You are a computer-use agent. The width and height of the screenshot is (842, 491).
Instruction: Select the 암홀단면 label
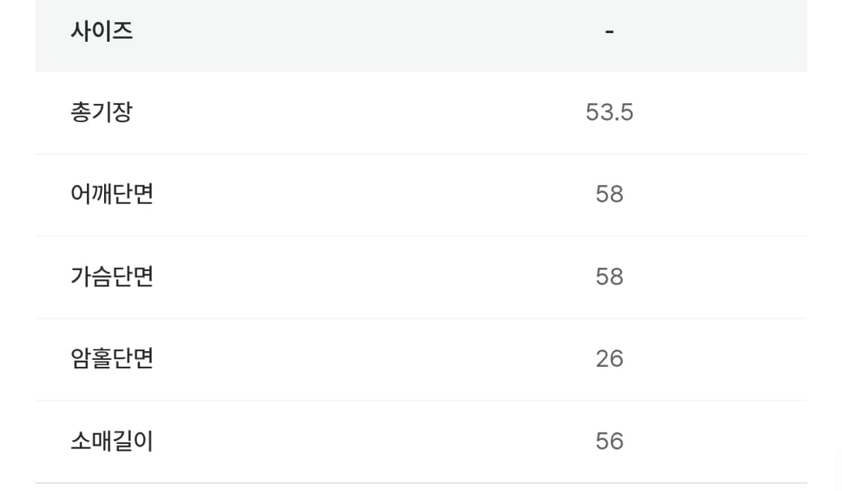pyautogui.click(x=112, y=359)
